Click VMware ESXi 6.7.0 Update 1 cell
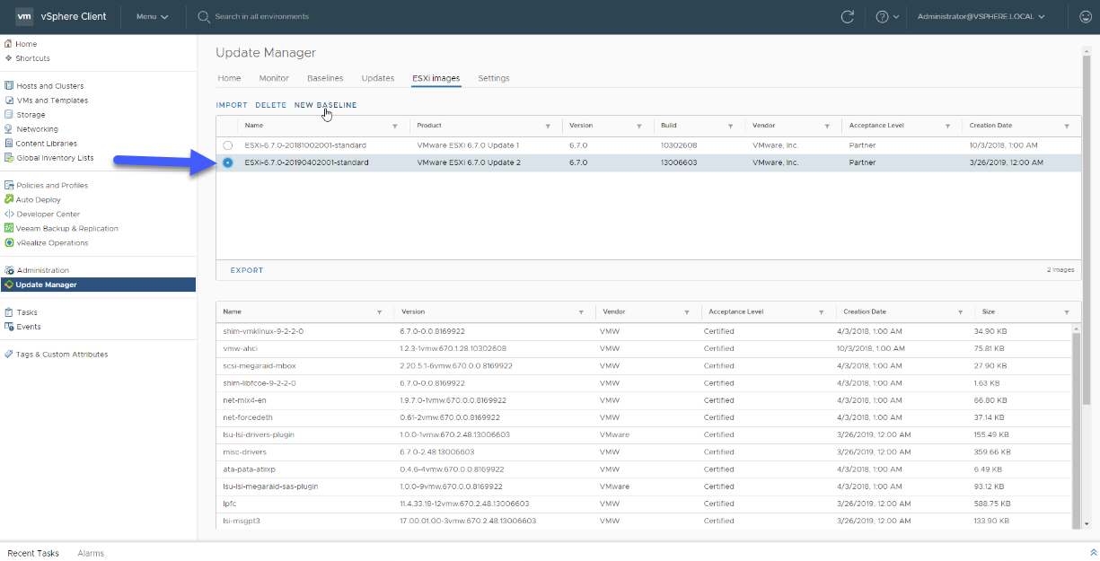Screen dimensions: 1100x561 point(468,145)
